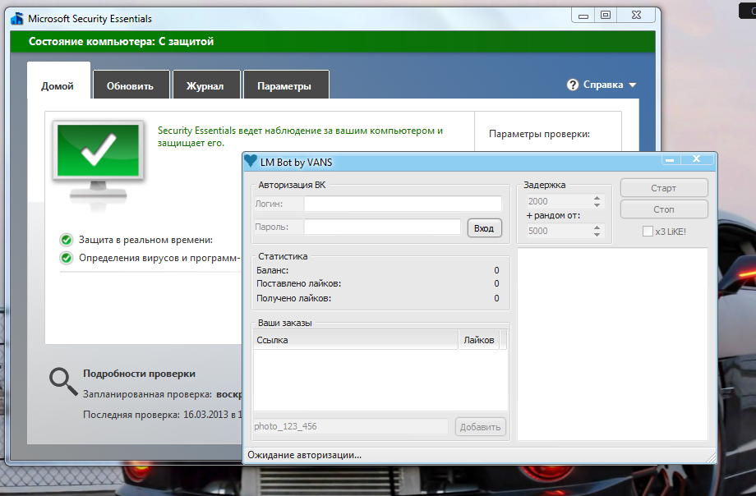Click the green protected monitor status icon
Viewport: 756px width, 496px height.
point(97,159)
